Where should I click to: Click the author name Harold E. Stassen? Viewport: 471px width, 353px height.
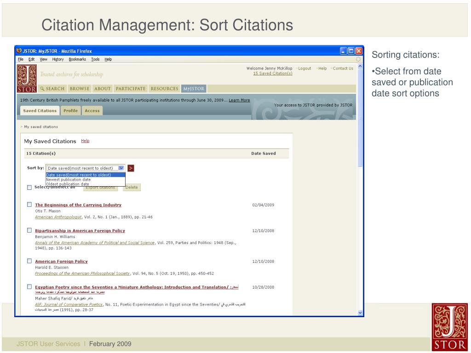click(x=52, y=268)
